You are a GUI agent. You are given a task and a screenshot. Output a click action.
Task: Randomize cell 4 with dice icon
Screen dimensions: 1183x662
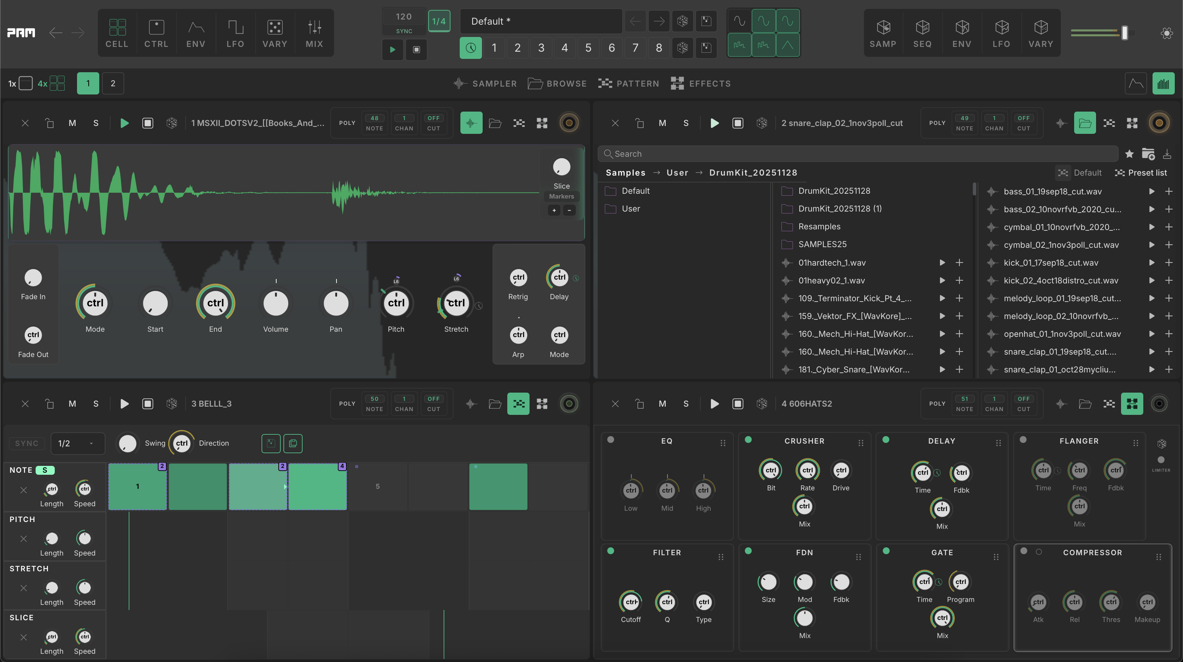coord(761,404)
